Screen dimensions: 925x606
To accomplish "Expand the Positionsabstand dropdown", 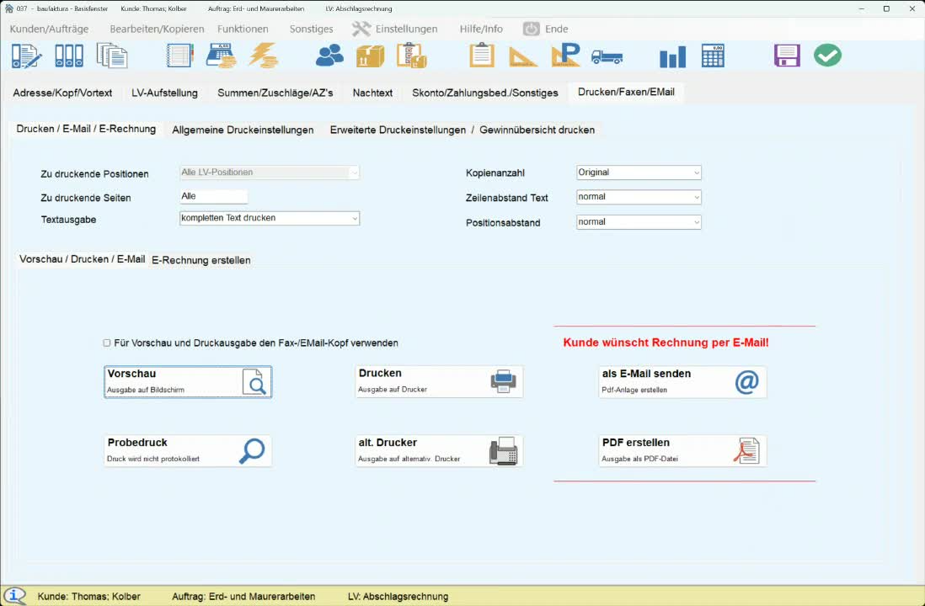I will click(639, 222).
